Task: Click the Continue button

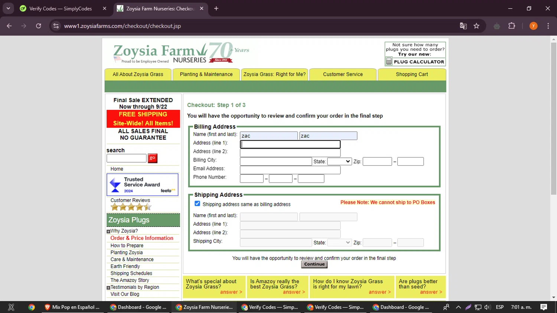Action: tap(314, 264)
